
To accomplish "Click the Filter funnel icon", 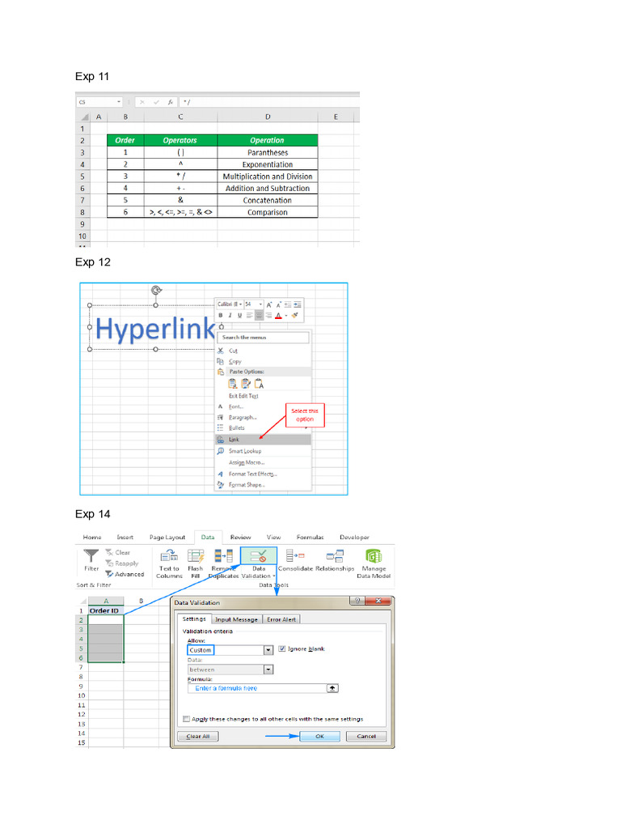I will pyautogui.click(x=91, y=555).
